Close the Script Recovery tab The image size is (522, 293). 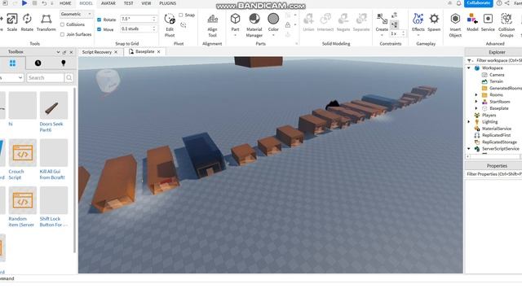coord(116,52)
